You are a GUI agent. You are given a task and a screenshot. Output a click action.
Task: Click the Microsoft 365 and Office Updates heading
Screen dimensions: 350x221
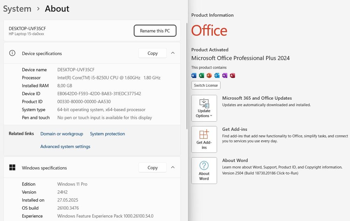click(257, 98)
